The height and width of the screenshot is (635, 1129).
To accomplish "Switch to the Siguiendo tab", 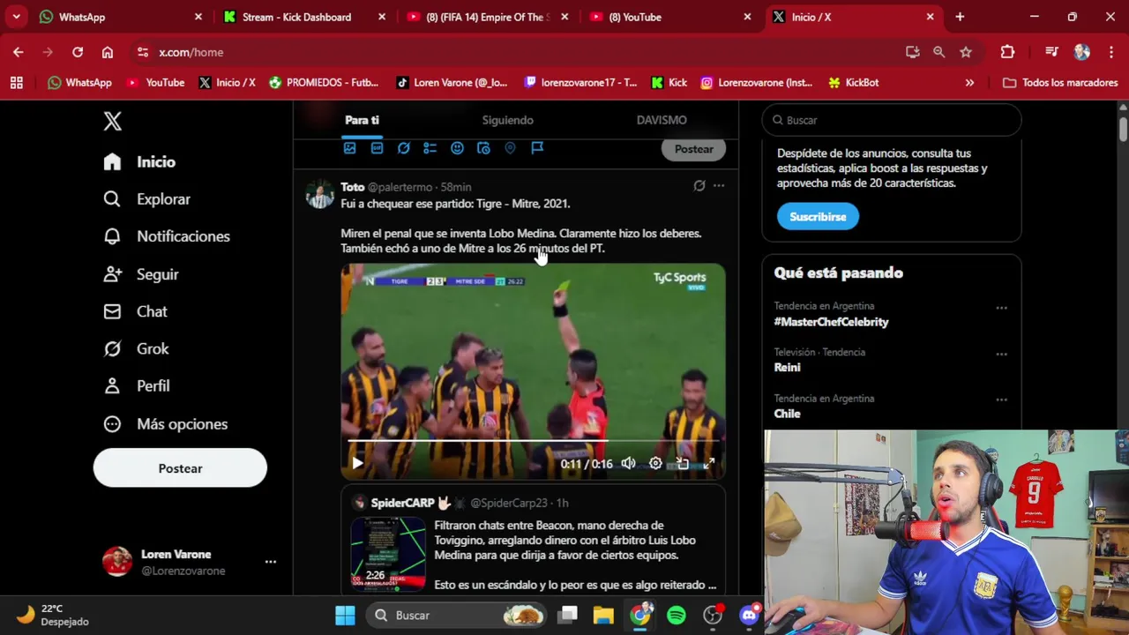I will coord(508,120).
